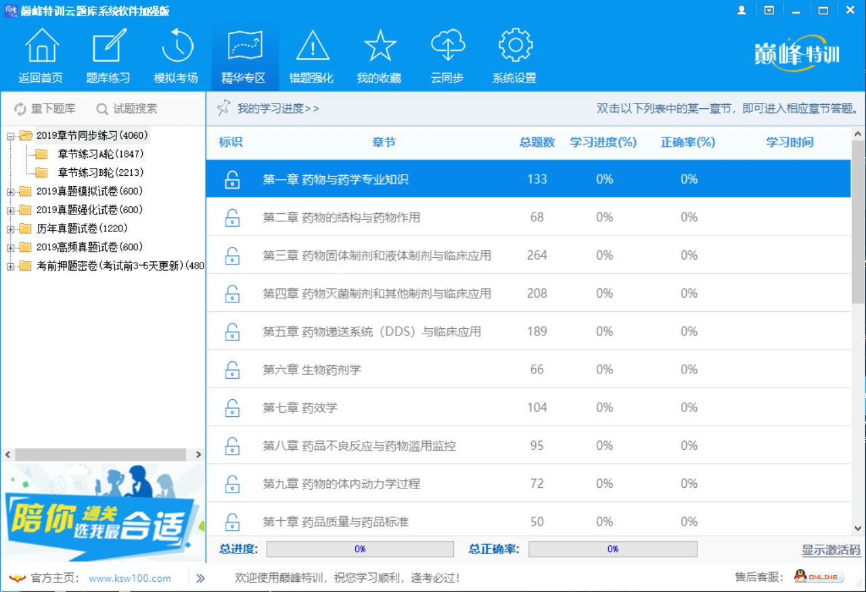Expand 2019真题模拟试卷 tree node

(x=10, y=191)
